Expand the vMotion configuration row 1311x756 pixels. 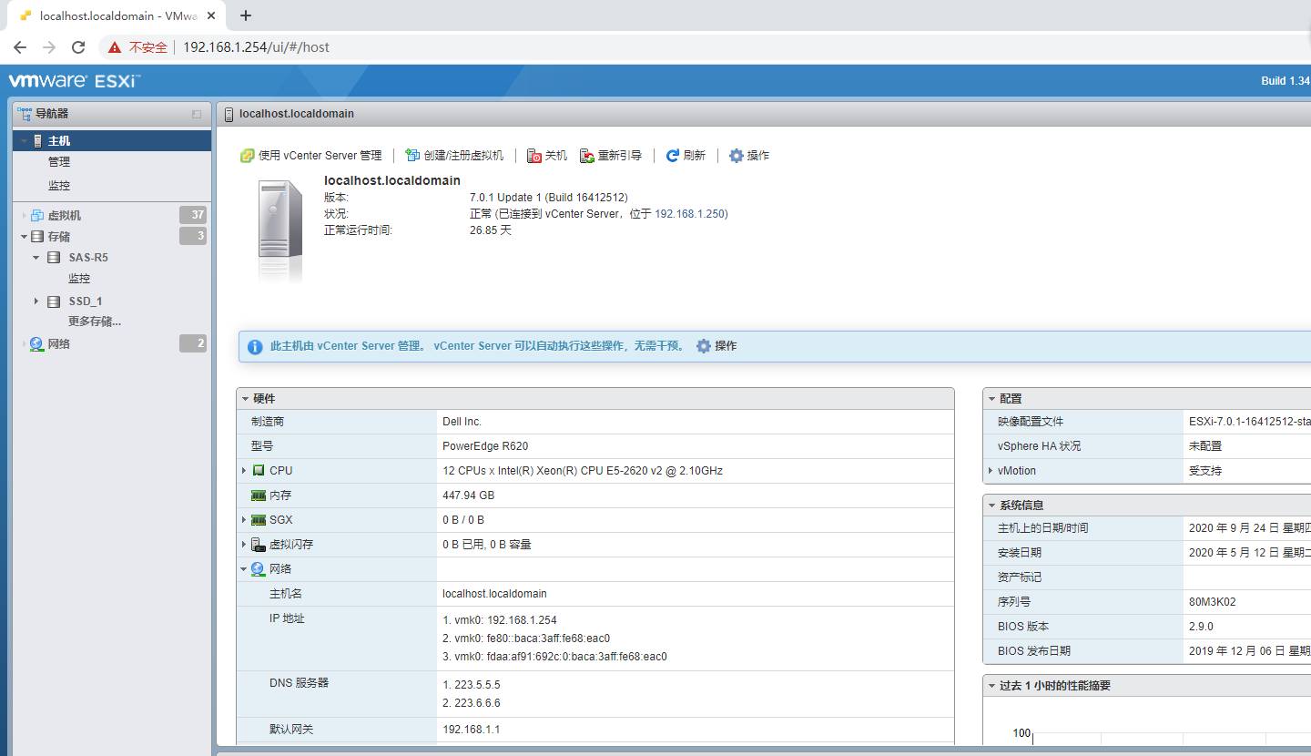click(991, 471)
